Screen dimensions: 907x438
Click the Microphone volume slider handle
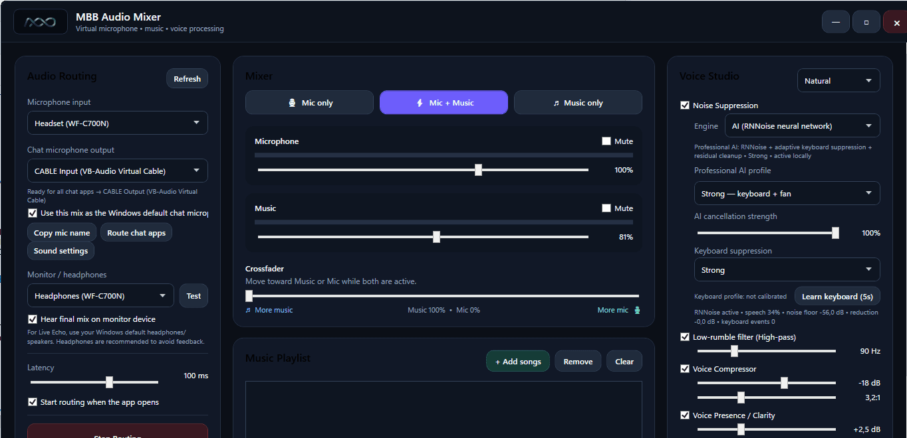pos(478,170)
